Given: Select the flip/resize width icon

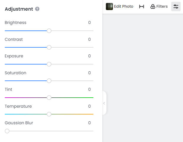Looking at the screenshot, I should click(x=142, y=7).
